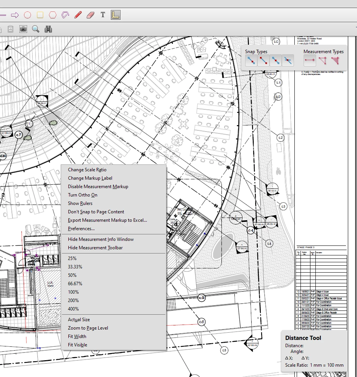Click grid bubble c.7 on drawing
This screenshot has height=377, width=357.
(x=19, y=135)
